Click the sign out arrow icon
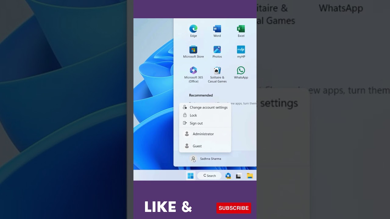390x219 pixels. pyautogui.click(x=185, y=123)
